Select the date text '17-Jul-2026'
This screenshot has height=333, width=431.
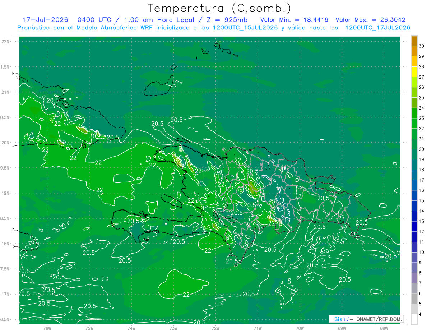(x=45, y=20)
